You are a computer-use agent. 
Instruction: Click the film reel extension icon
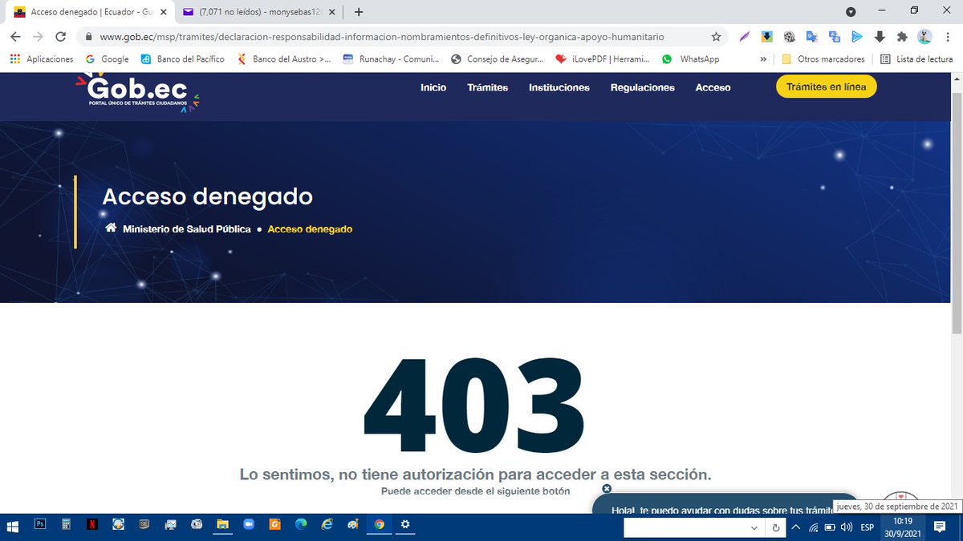click(790, 37)
